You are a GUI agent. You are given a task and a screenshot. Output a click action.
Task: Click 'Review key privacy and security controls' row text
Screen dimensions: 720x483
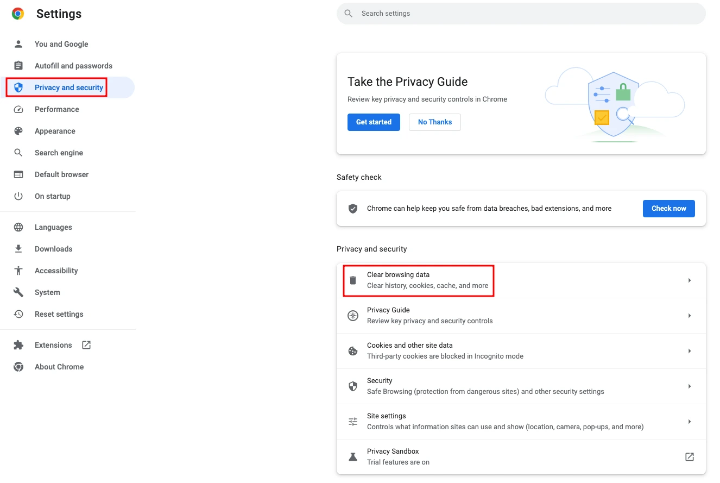430,321
